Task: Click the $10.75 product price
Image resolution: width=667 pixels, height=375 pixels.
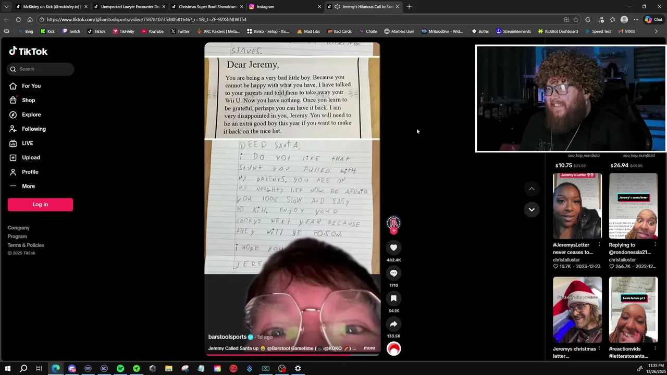Action: click(563, 165)
